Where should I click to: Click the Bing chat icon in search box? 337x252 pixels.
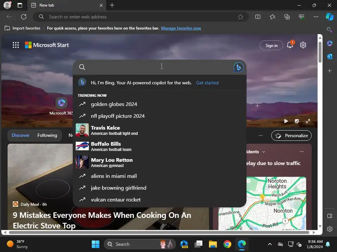pos(238,67)
